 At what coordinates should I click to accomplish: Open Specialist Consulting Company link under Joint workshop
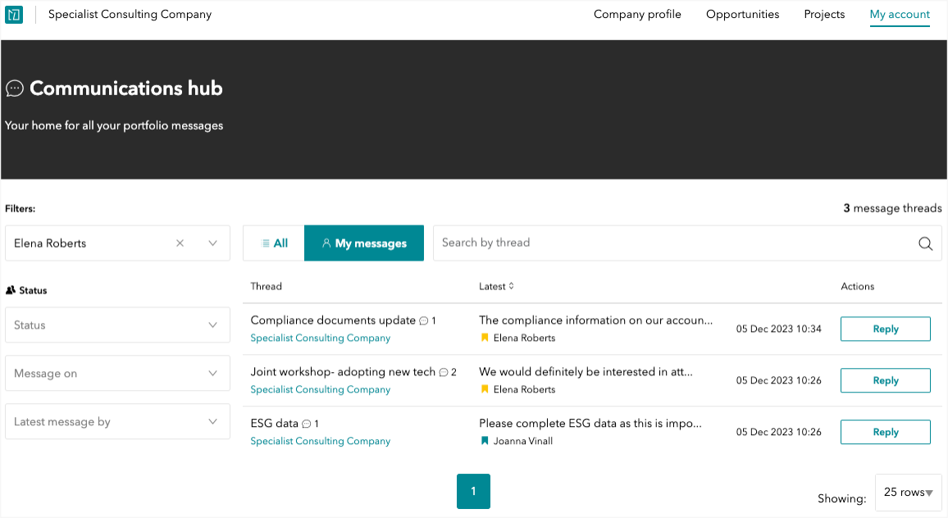(321, 389)
